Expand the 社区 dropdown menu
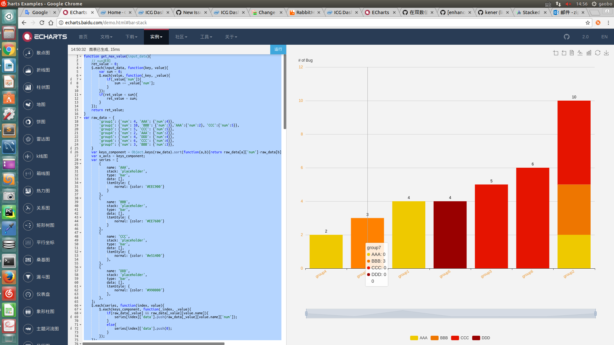The image size is (614, 345). (x=181, y=37)
